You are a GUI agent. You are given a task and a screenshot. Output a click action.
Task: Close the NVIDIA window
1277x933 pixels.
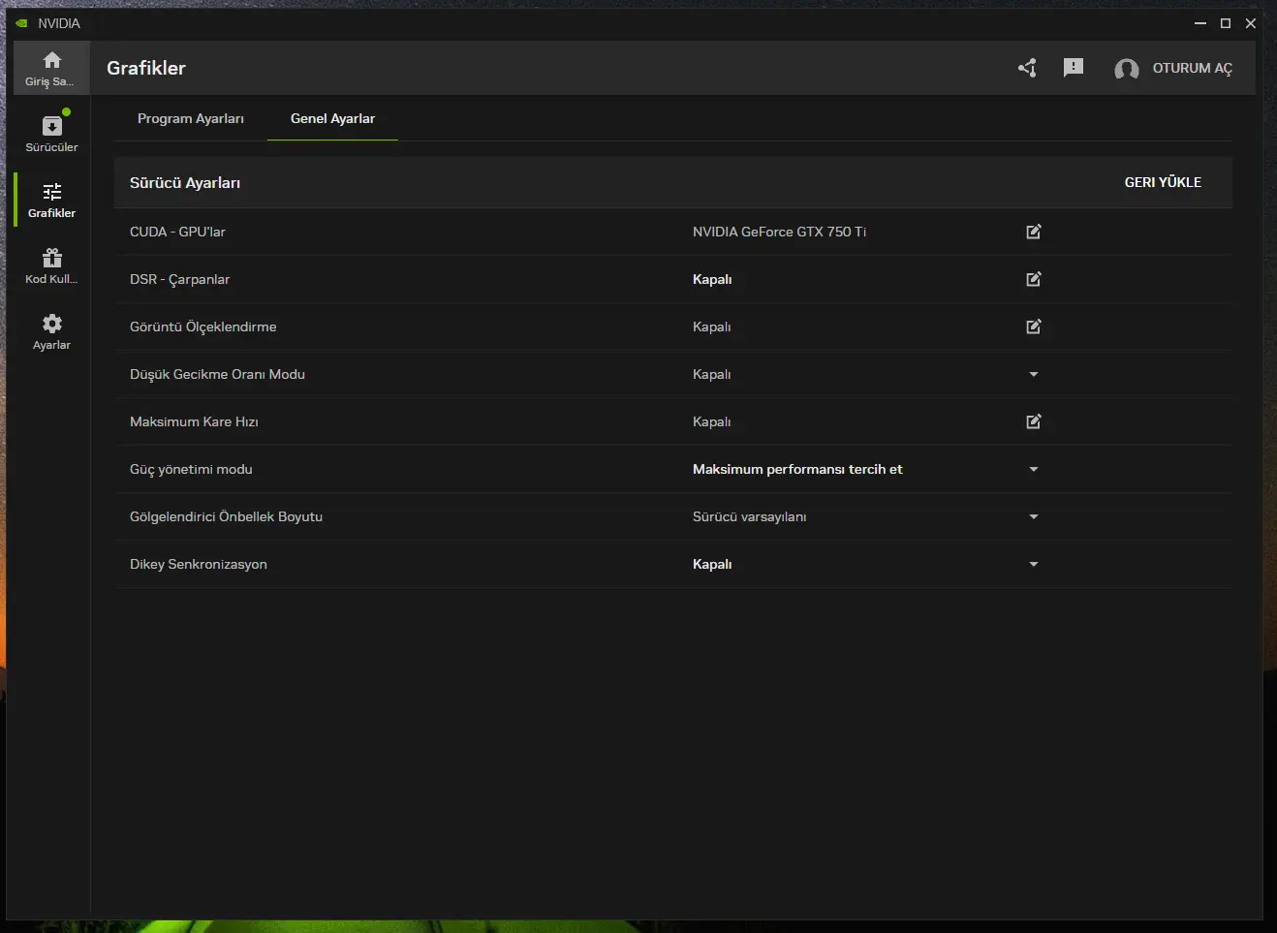pos(1251,23)
